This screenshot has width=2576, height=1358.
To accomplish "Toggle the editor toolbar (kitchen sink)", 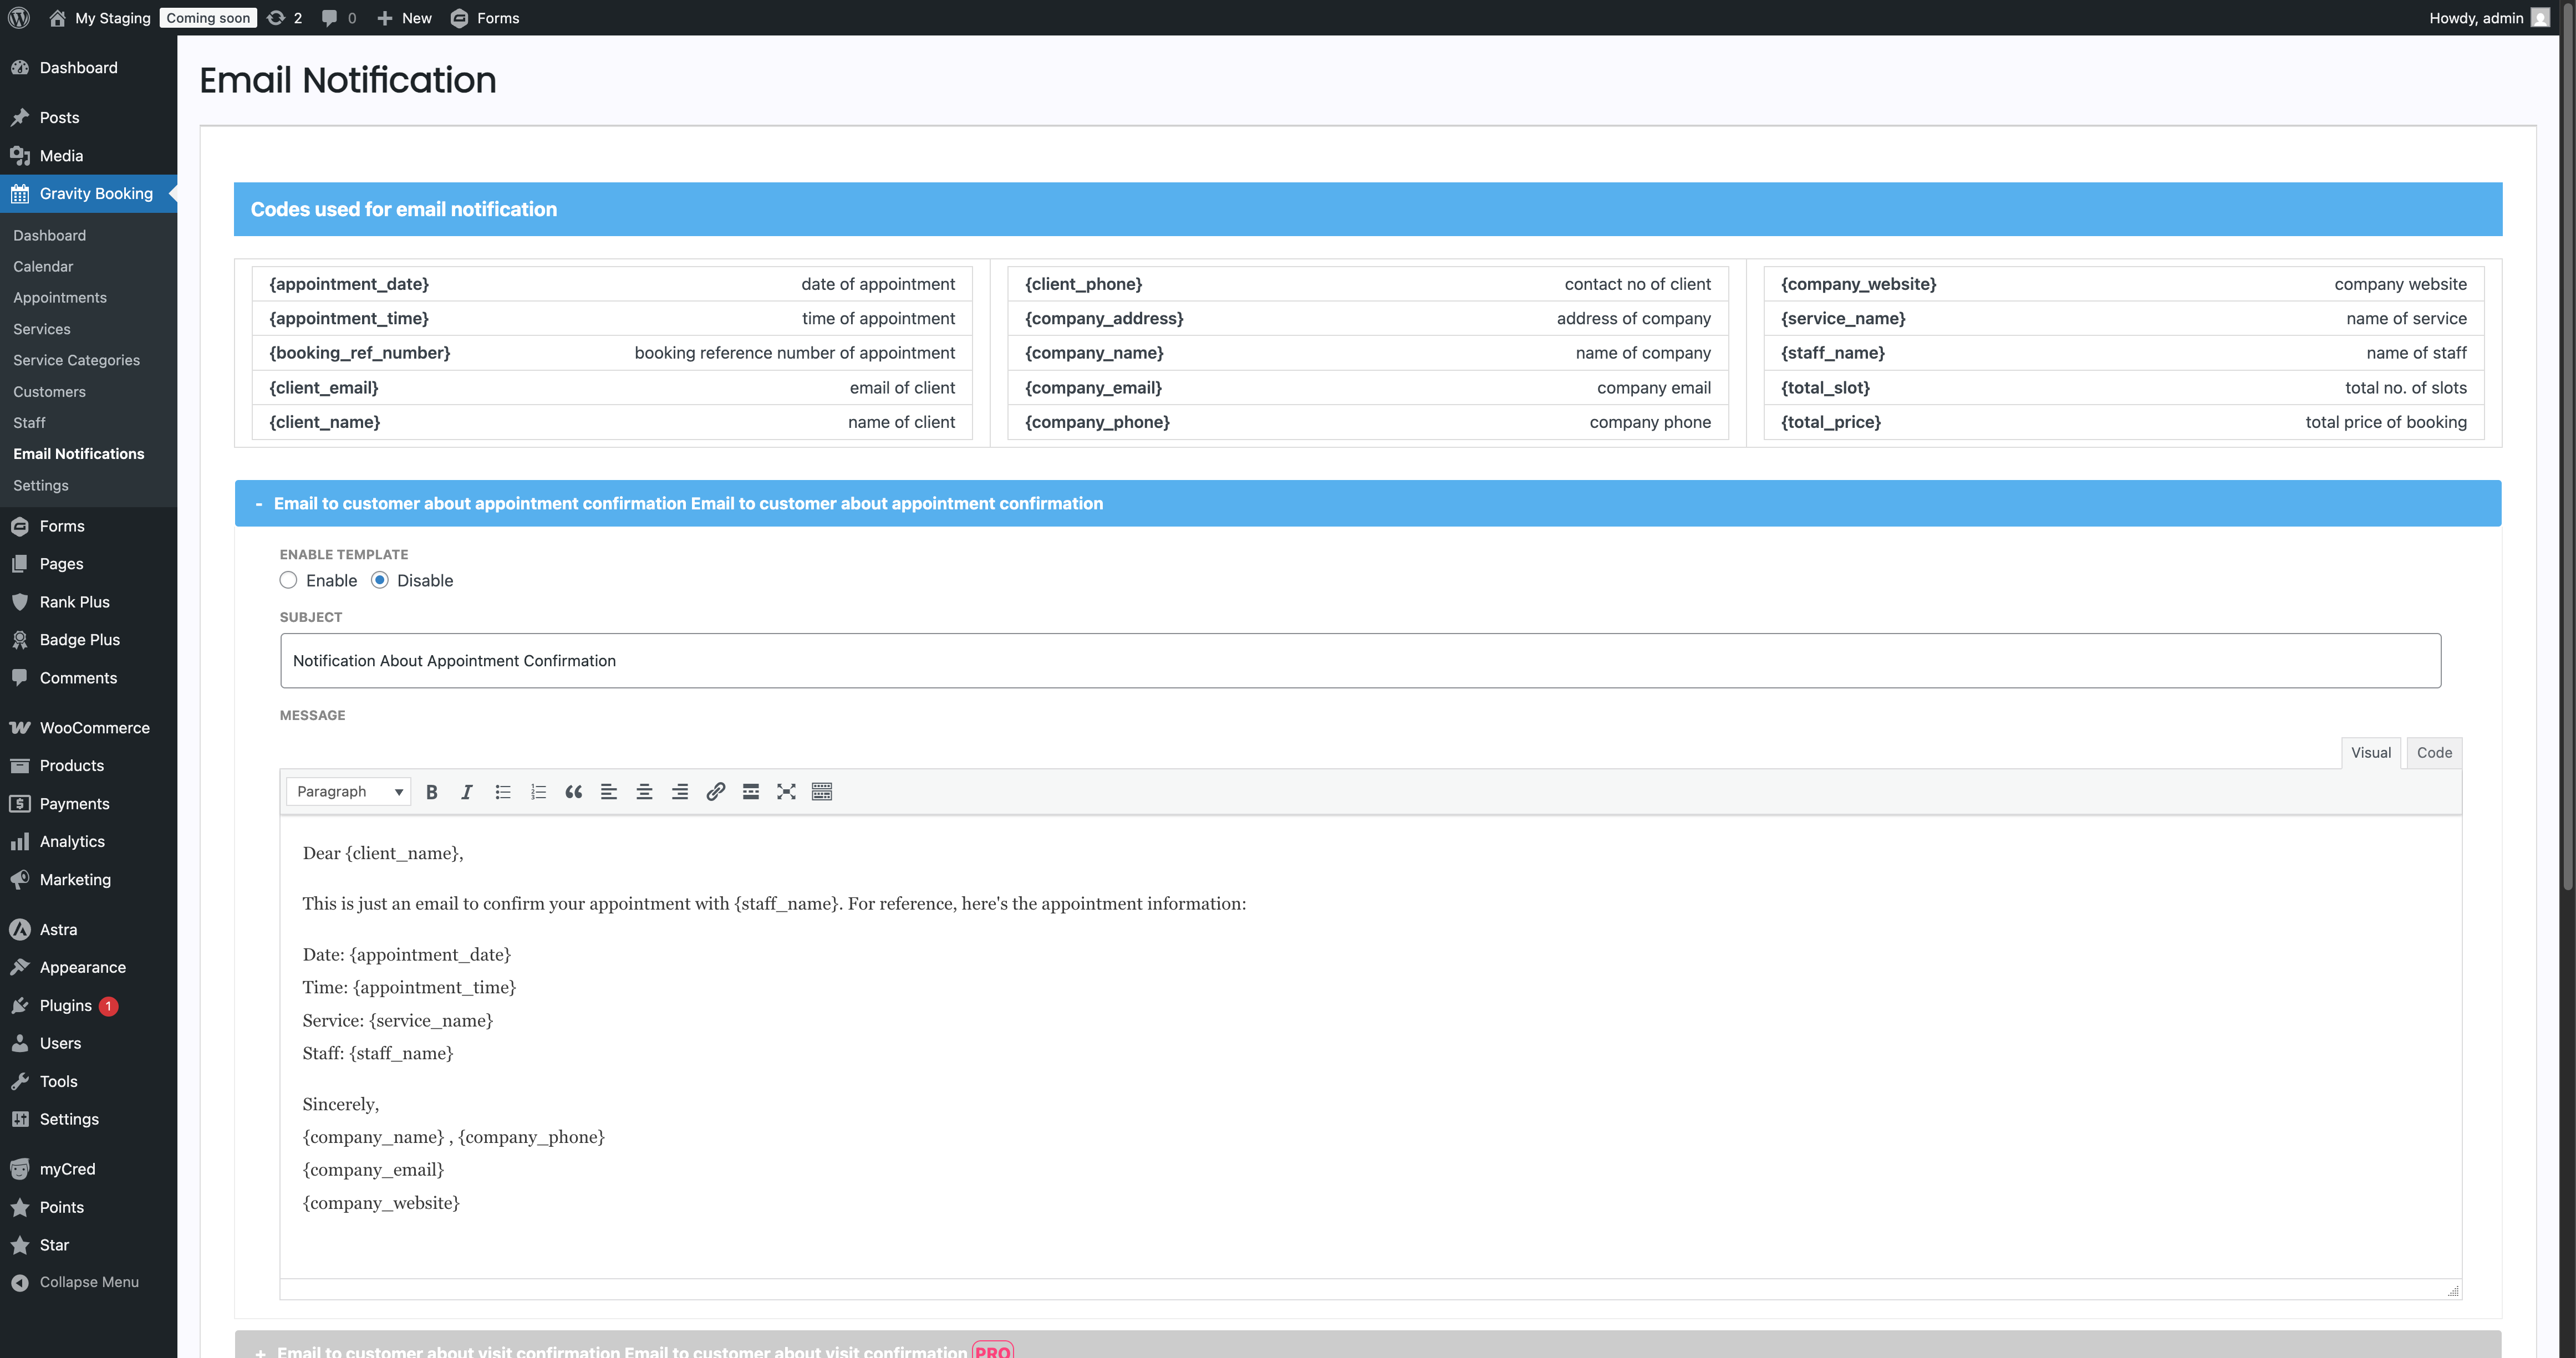I will coord(822,792).
